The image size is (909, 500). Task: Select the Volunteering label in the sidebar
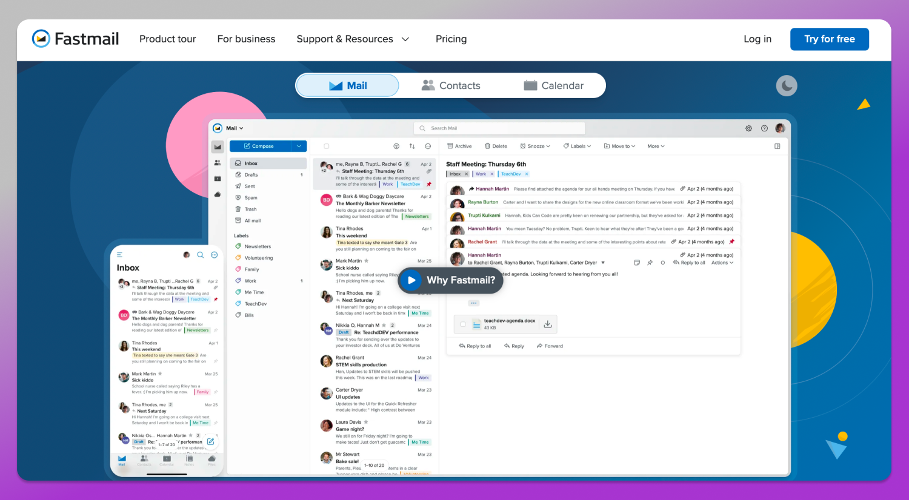point(268,258)
